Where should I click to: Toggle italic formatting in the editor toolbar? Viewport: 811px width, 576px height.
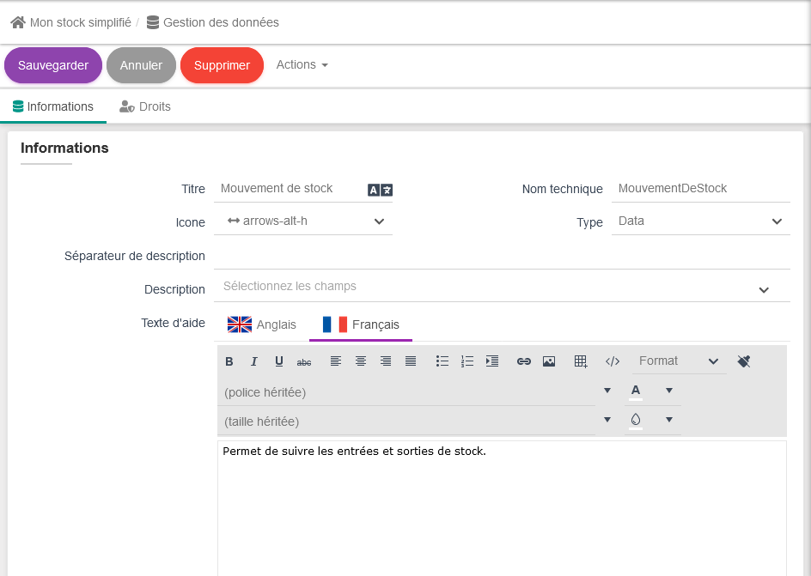click(x=254, y=361)
